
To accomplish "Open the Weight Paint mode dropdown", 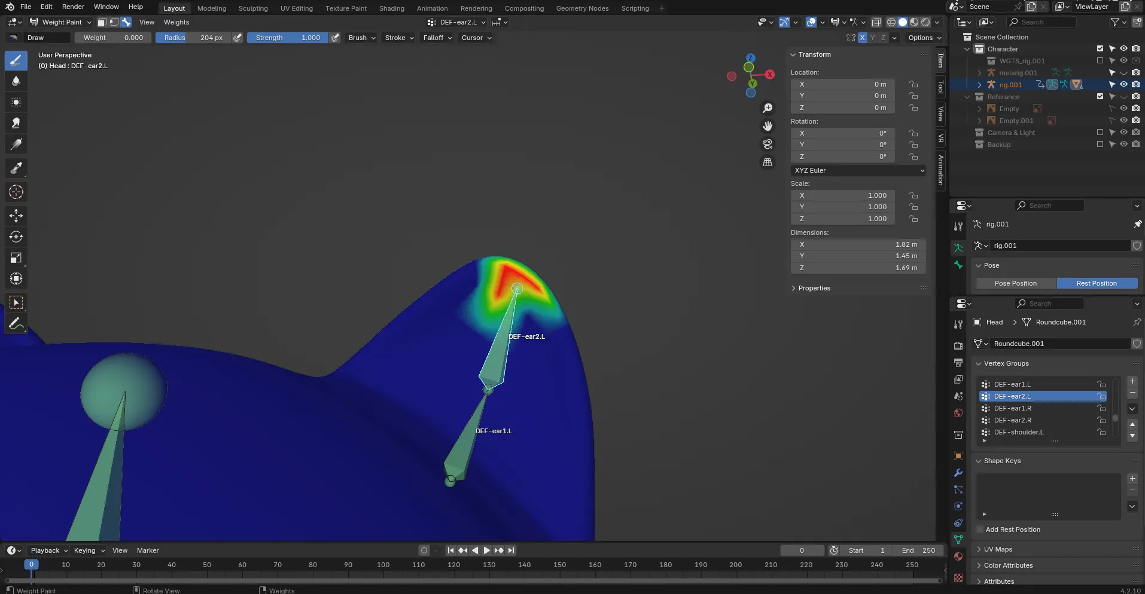I will click(61, 22).
